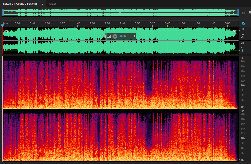Select the Editor: 01. Country Boy.mp3 tab
The image size is (251, 164).
pyautogui.click(x=20, y=4)
